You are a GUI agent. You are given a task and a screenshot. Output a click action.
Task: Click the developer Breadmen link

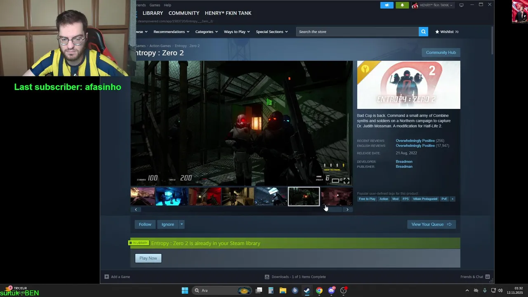(404, 162)
